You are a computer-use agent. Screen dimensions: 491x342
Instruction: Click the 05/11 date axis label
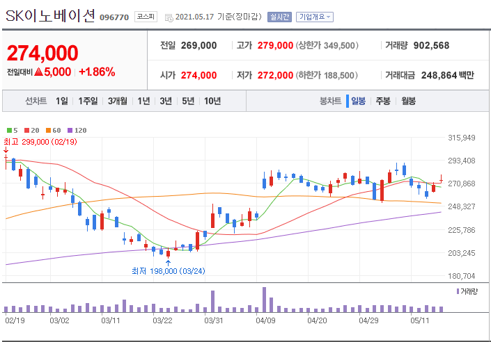(419, 320)
